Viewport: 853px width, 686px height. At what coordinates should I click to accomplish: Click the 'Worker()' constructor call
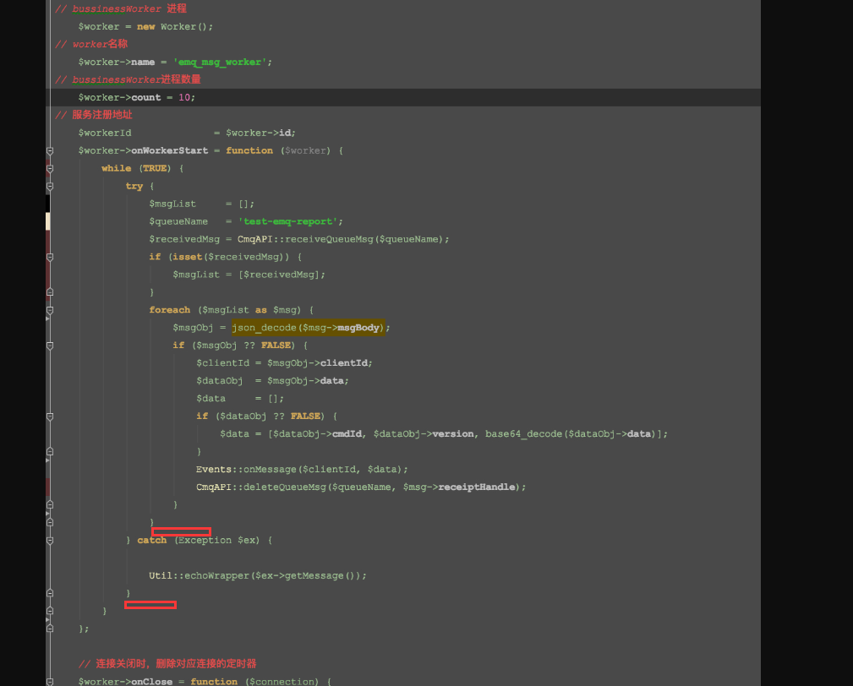(183, 27)
